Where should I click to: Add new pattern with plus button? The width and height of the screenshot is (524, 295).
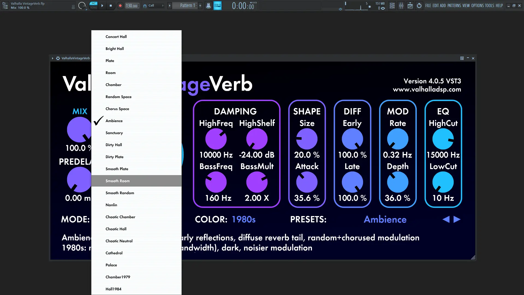tap(200, 5)
